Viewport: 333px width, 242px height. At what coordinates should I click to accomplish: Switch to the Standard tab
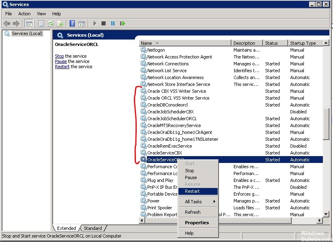92,228
